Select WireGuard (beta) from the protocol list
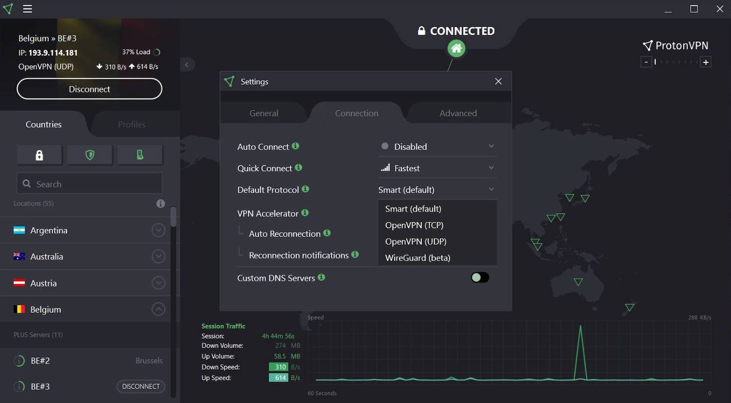The width and height of the screenshot is (731, 403). [417, 257]
